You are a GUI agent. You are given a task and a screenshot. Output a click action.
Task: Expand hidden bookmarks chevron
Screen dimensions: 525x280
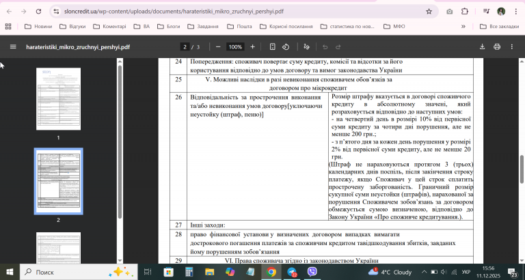click(463, 27)
